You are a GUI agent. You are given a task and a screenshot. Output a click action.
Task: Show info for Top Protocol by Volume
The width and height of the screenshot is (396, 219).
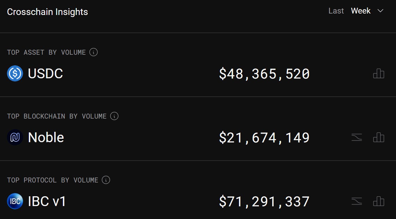coord(106,180)
